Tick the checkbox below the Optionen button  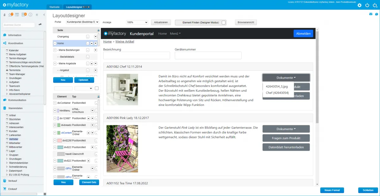[x=97, y=88]
